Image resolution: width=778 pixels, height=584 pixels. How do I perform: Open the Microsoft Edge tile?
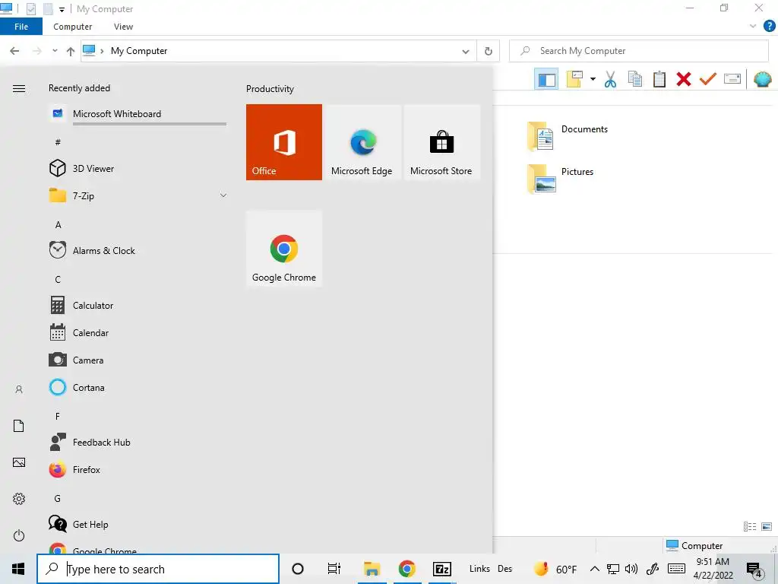coord(362,142)
